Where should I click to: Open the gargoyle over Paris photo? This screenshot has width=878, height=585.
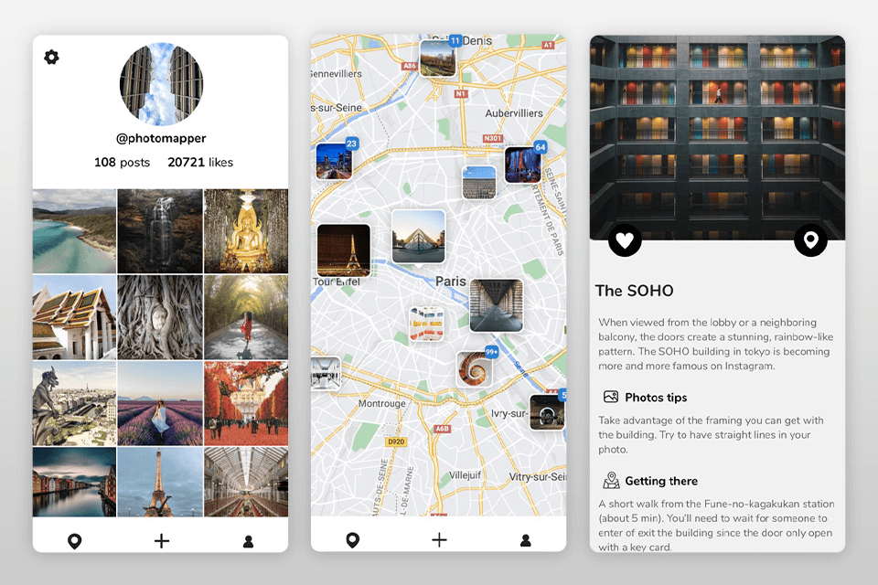coord(74,403)
